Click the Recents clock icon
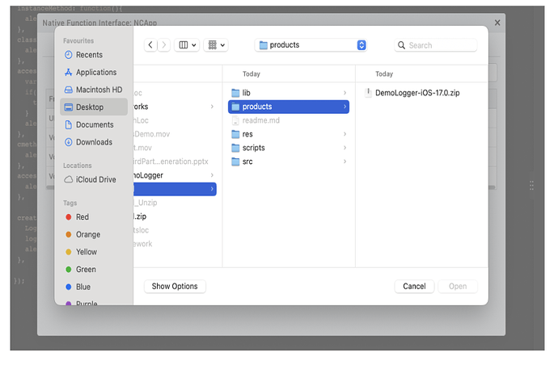The image size is (558, 365). click(68, 55)
